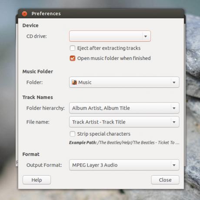Image resolution: width=200 pixels, height=200 pixels.
Task: Open the Album Artist, Album Title dropdown
Action: coord(124,108)
